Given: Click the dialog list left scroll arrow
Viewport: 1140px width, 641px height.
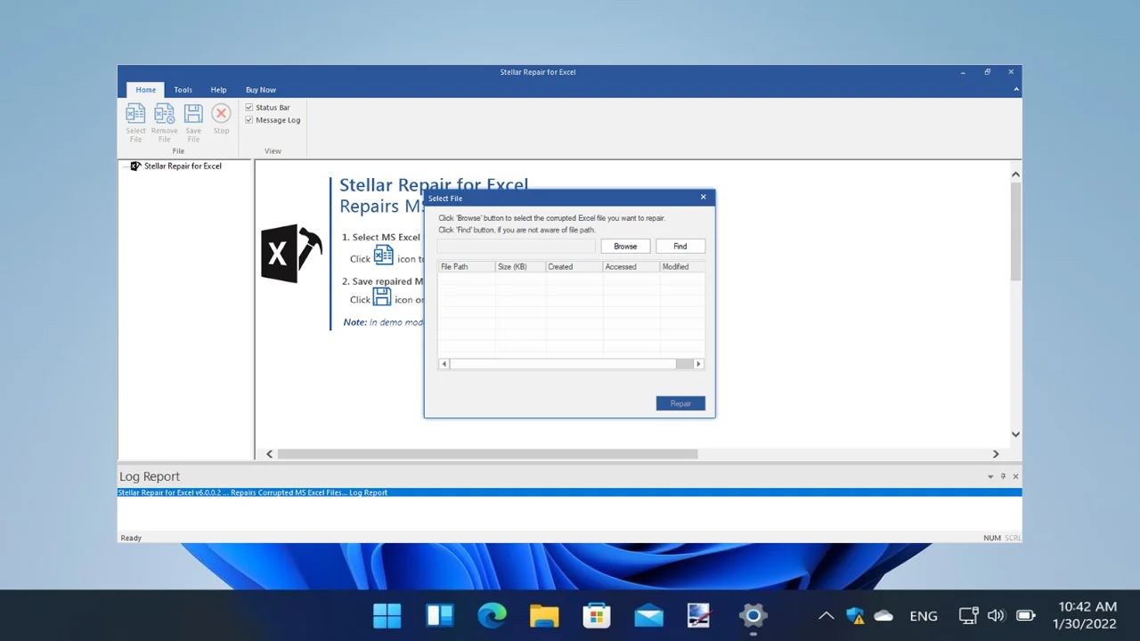Looking at the screenshot, I should click(x=444, y=364).
